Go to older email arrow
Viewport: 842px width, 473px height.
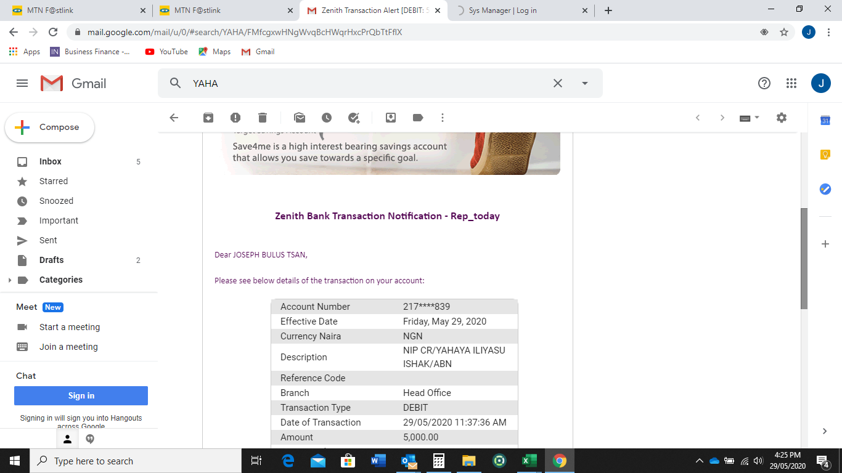pyautogui.click(x=722, y=118)
